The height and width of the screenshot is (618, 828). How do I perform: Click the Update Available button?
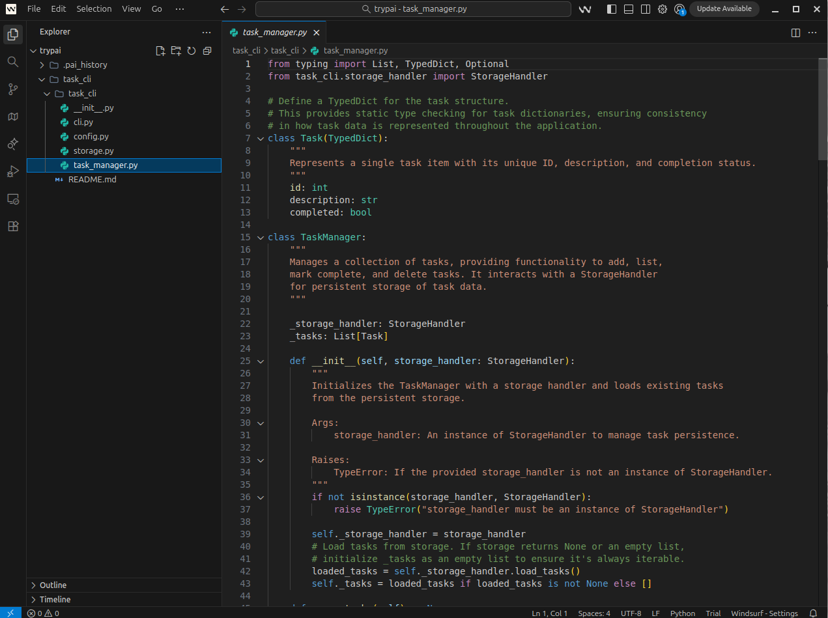coord(724,9)
